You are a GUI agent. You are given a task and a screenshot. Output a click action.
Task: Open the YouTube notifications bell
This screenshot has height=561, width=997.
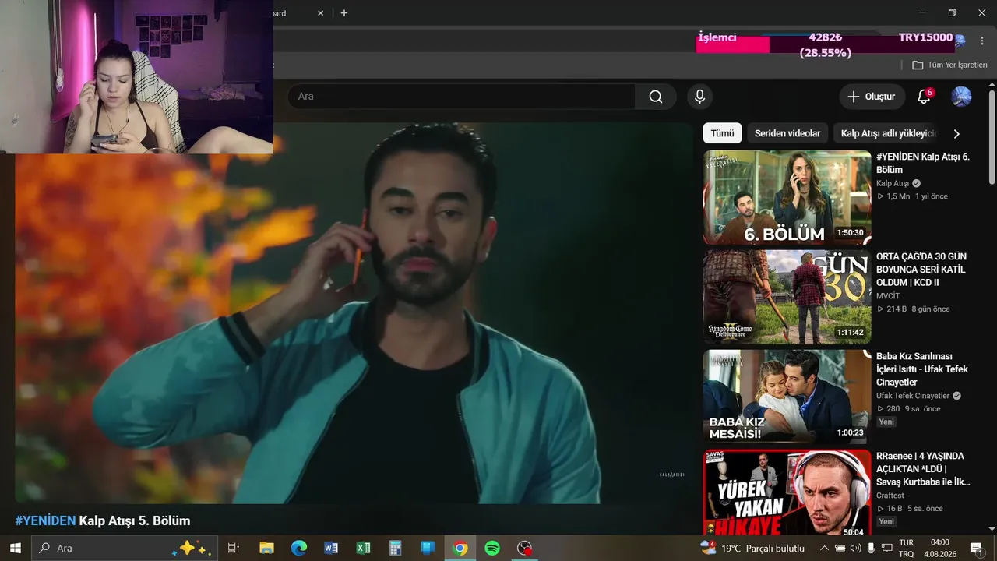tap(924, 97)
